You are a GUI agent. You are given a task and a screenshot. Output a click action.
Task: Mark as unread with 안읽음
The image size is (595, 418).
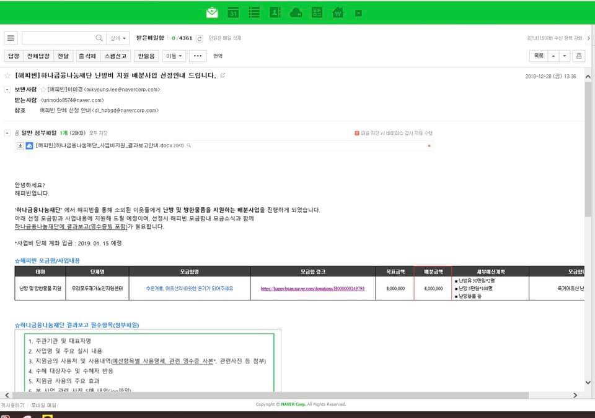(x=146, y=56)
